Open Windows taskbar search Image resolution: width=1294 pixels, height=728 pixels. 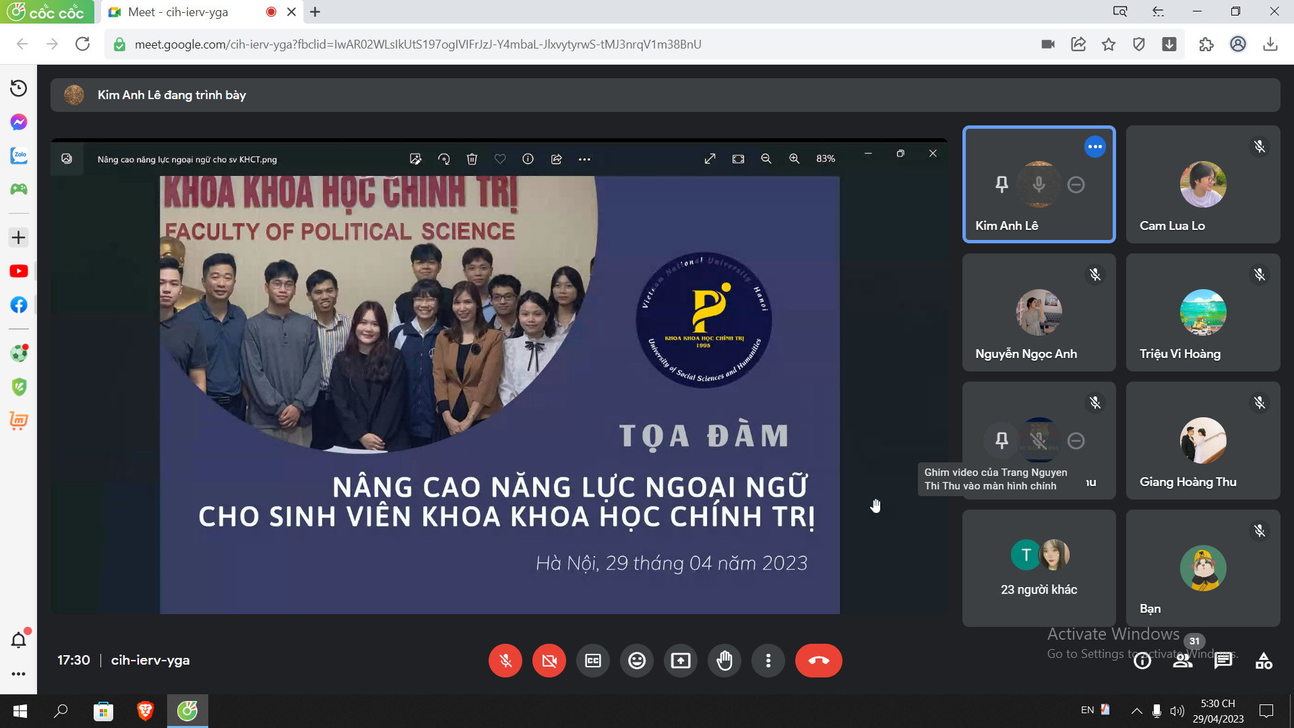[x=61, y=711]
